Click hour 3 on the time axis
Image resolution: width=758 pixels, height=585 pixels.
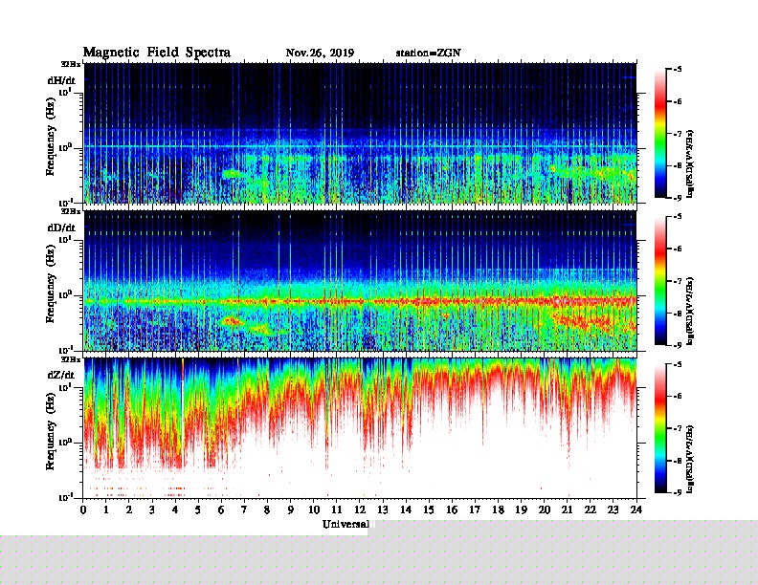tap(152, 509)
